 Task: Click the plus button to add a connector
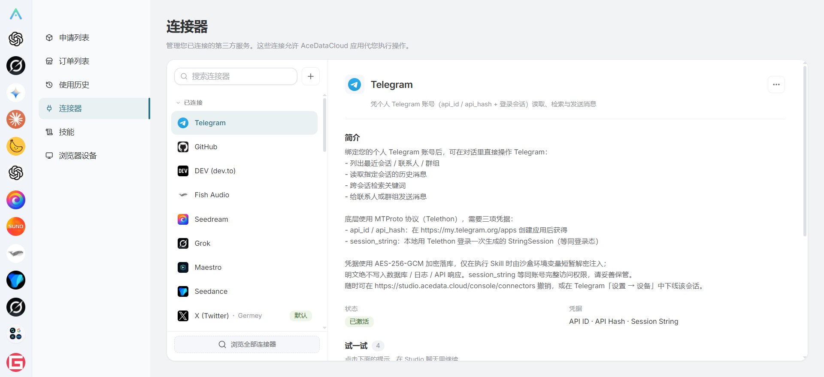(x=311, y=76)
